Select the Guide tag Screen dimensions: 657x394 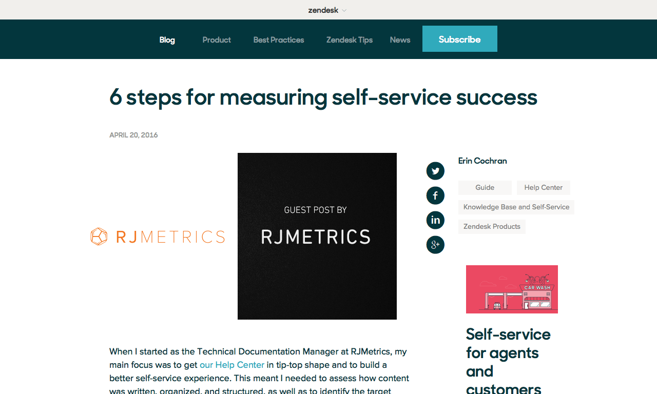tap(485, 188)
